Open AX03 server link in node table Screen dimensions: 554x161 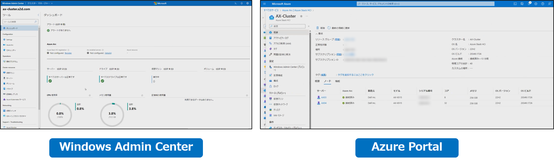324,97
